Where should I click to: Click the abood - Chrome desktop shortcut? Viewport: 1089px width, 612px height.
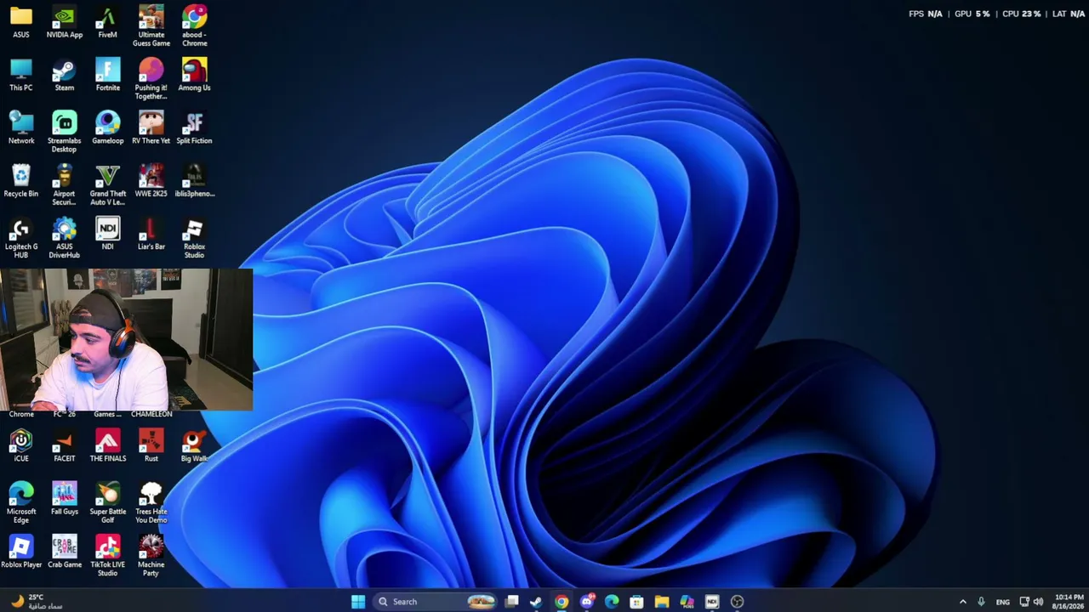coord(194,26)
